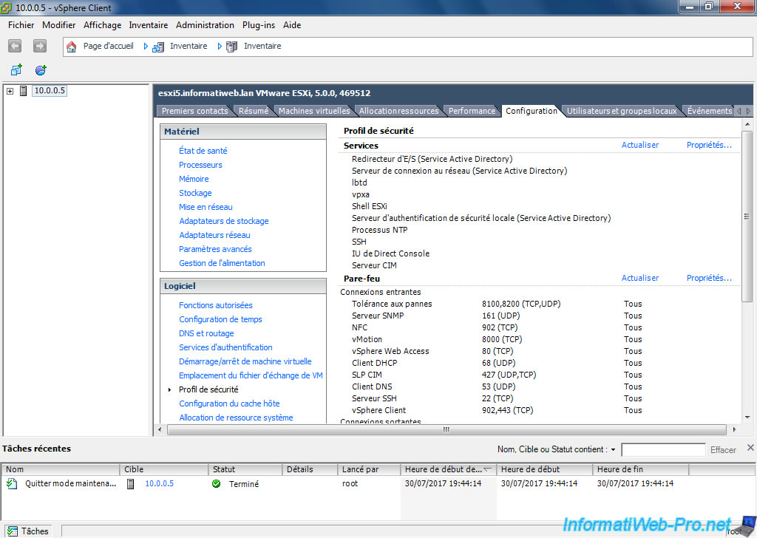Click 10.0.0.5 link in Cible column
Image resolution: width=757 pixels, height=538 pixels.
pyautogui.click(x=160, y=483)
